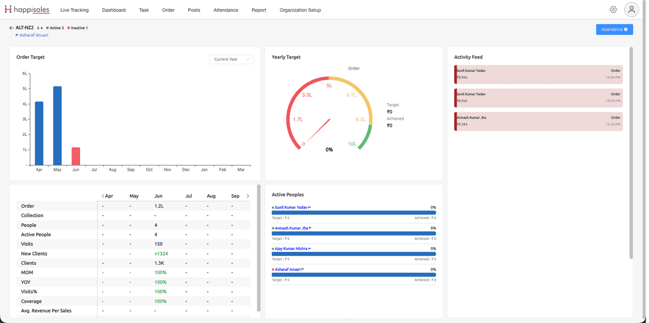
Task: Open Avinash Kumar Jha order in Activity Feed
Action: tap(539, 121)
